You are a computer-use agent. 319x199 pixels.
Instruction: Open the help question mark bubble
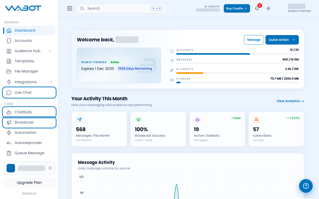point(306,186)
